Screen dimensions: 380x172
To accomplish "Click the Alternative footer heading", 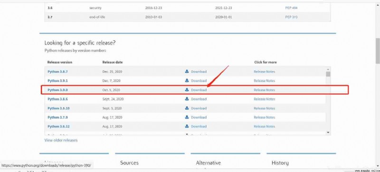I will pyautogui.click(x=209, y=163).
